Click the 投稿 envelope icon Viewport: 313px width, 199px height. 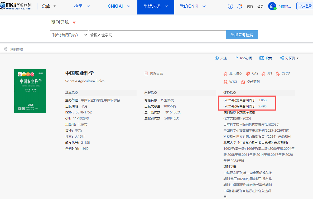click(262, 58)
